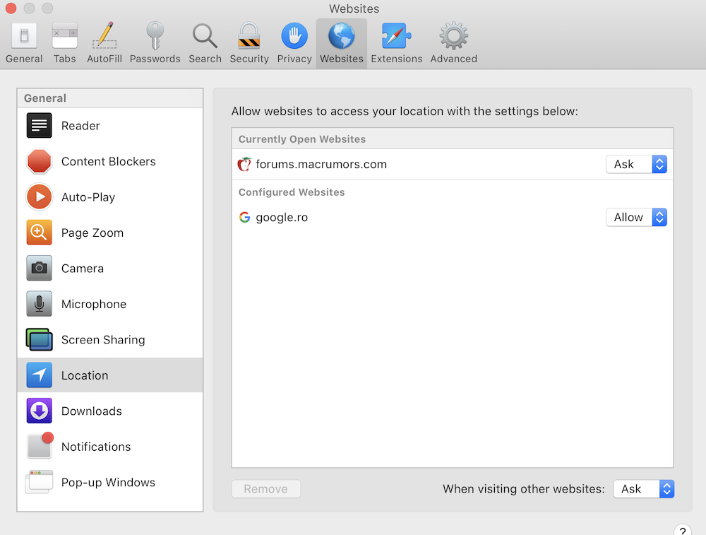The height and width of the screenshot is (535, 706).
Task: Select the Page Zoom magnifier icon
Action: click(39, 232)
